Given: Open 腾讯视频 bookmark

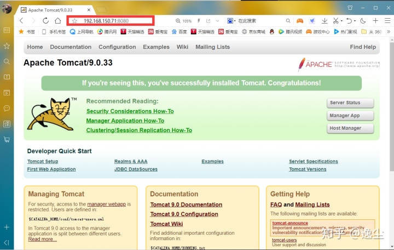Looking at the screenshot, I should pos(291,31).
